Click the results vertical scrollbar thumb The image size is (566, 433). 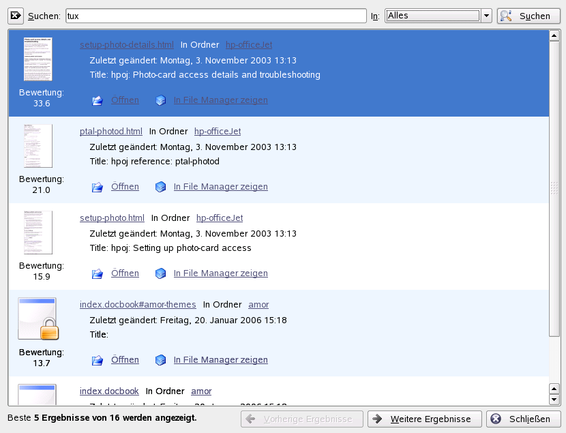(x=554, y=189)
